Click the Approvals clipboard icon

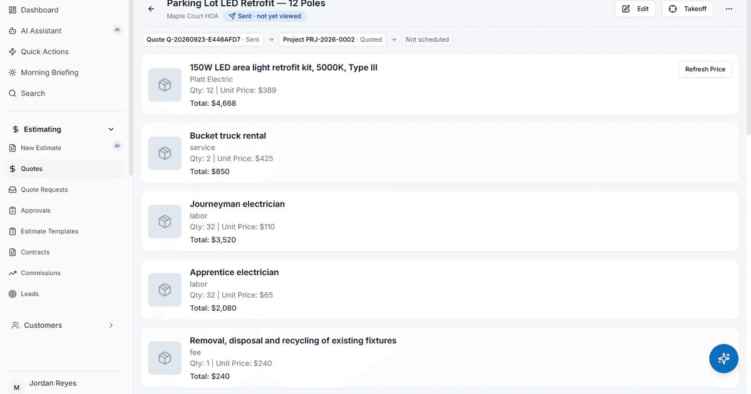(13, 211)
